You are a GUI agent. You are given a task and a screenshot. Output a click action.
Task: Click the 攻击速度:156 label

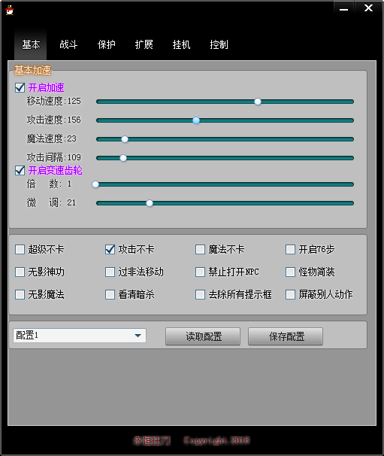pyautogui.click(x=54, y=120)
